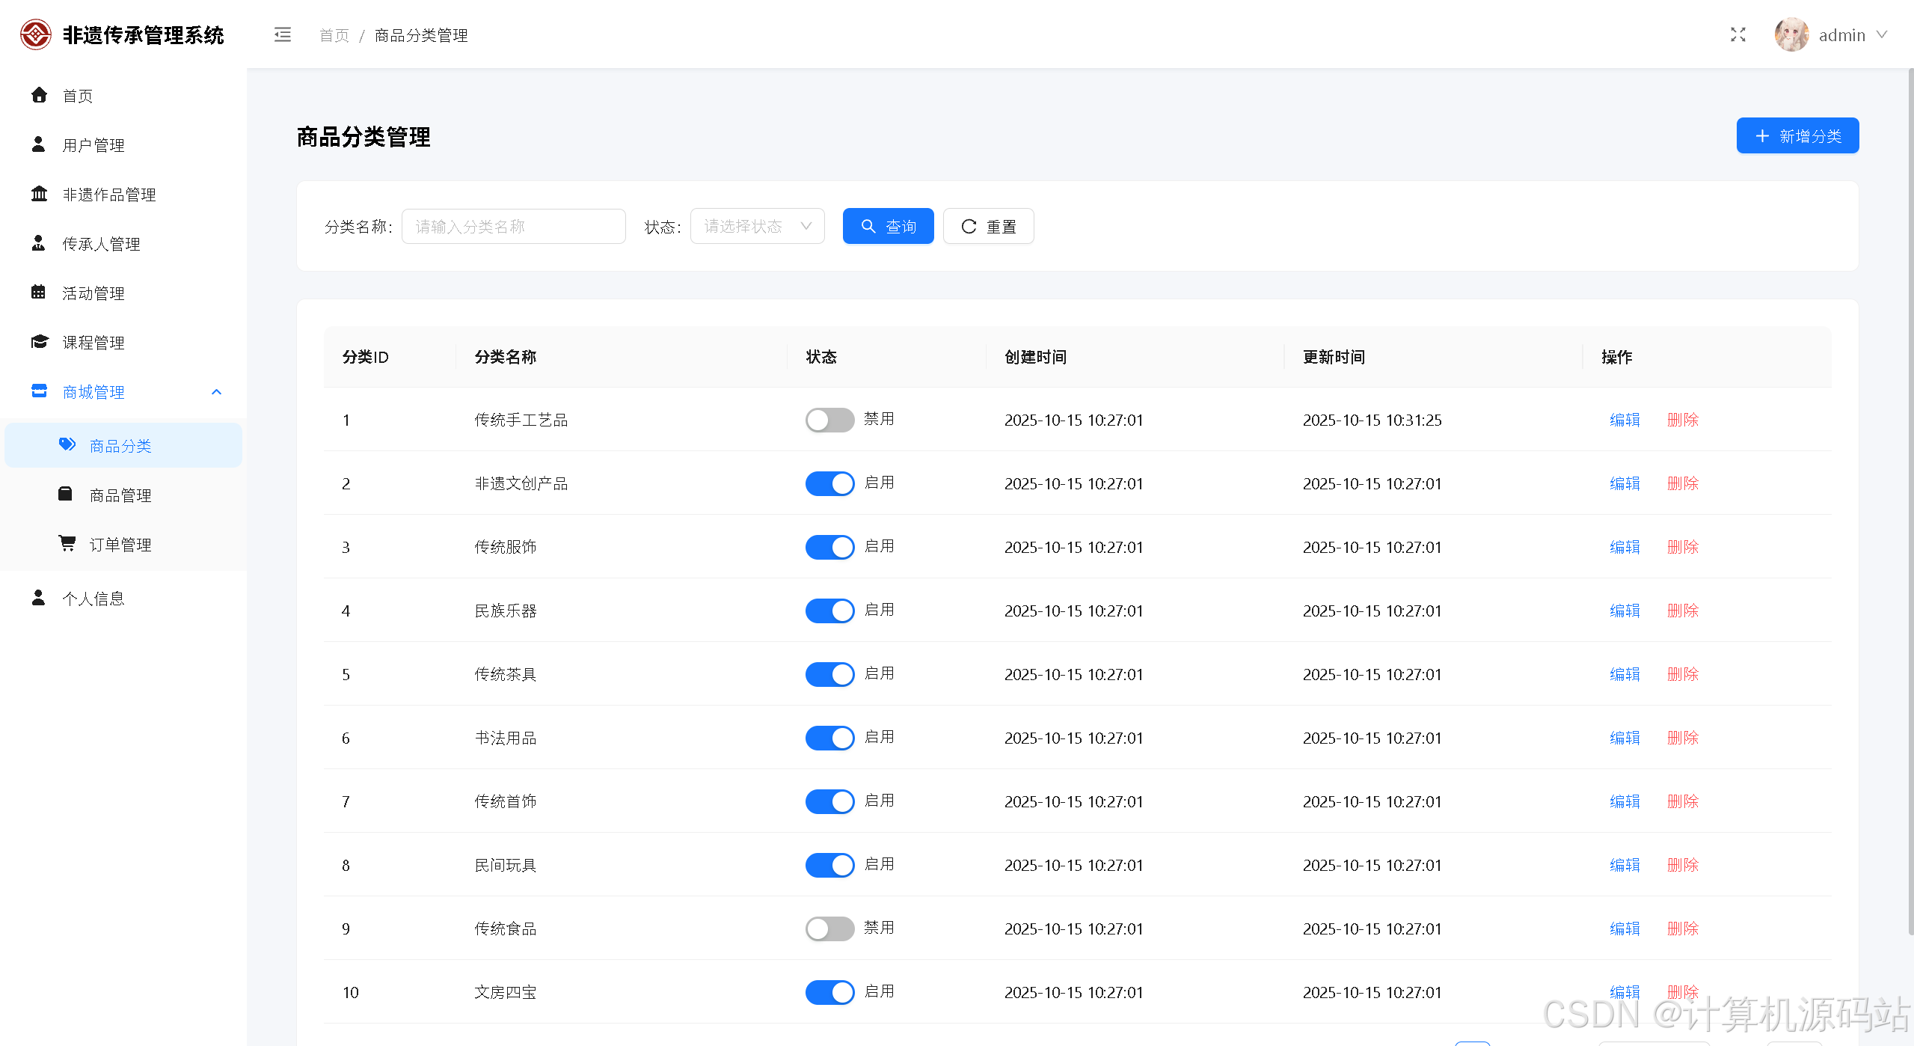The width and height of the screenshot is (1914, 1046).
Task: Click the sidebar collapse hamburger icon
Action: coord(282,35)
